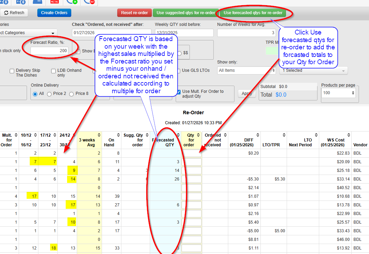Screen dimensions: 369x254
Task: Sort by DIFF (01/25/2026) column
Action: [258, 135]
